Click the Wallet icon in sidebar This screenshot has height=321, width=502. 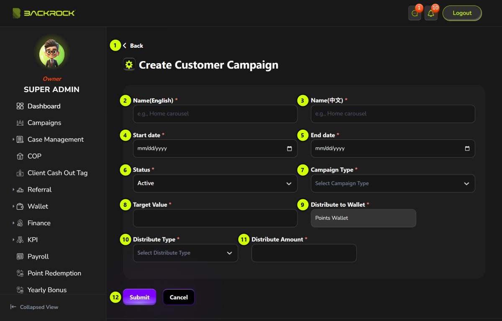(20, 207)
